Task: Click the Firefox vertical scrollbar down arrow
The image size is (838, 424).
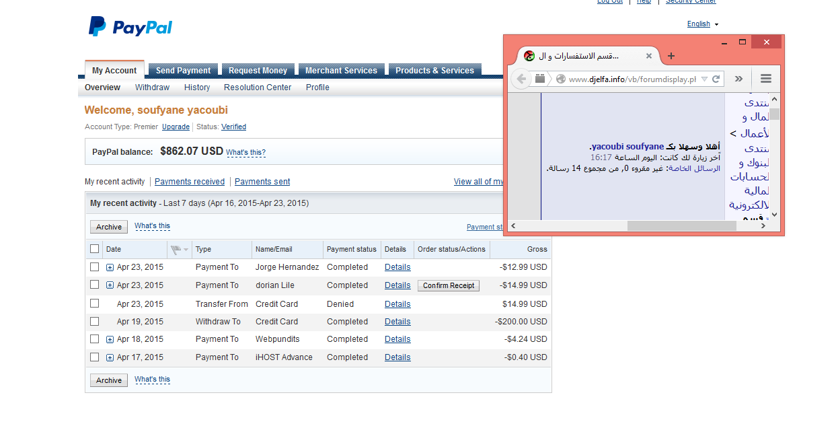Action: click(x=774, y=215)
